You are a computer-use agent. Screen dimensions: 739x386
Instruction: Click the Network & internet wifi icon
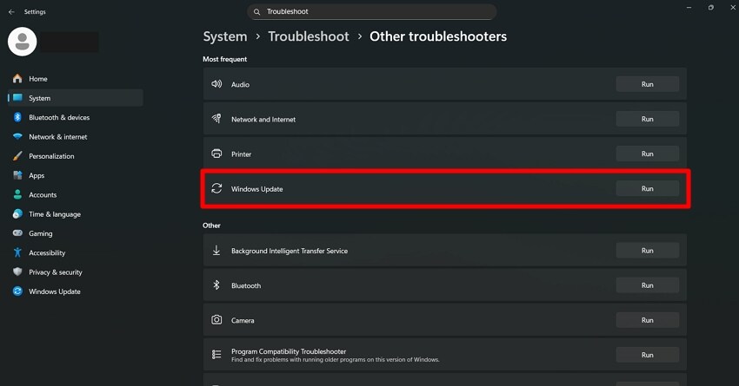(17, 136)
